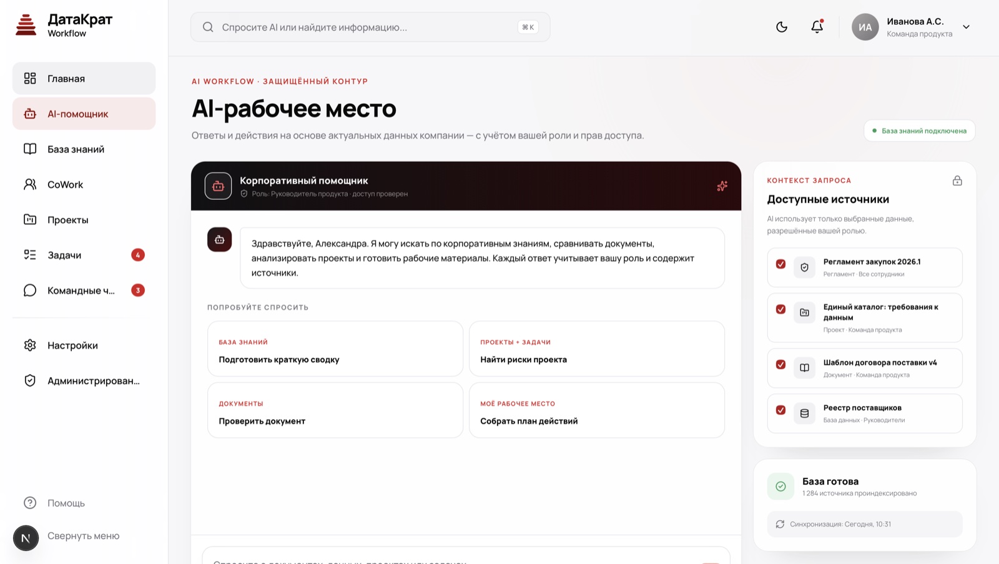Go to CoWork in sidebar

click(x=84, y=184)
